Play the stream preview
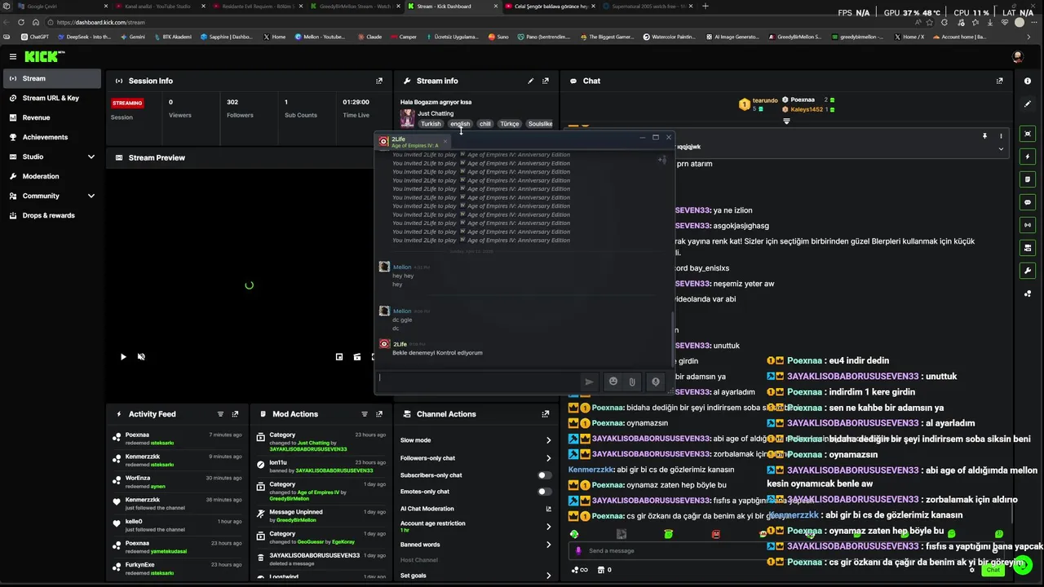Image resolution: width=1044 pixels, height=587 pixels. 123,356
